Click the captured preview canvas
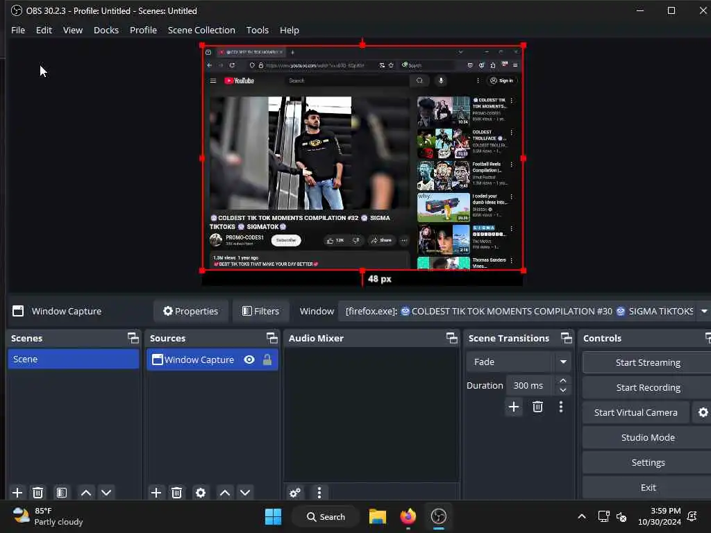This screenshot has width=711, height=533. pos(362,158)
